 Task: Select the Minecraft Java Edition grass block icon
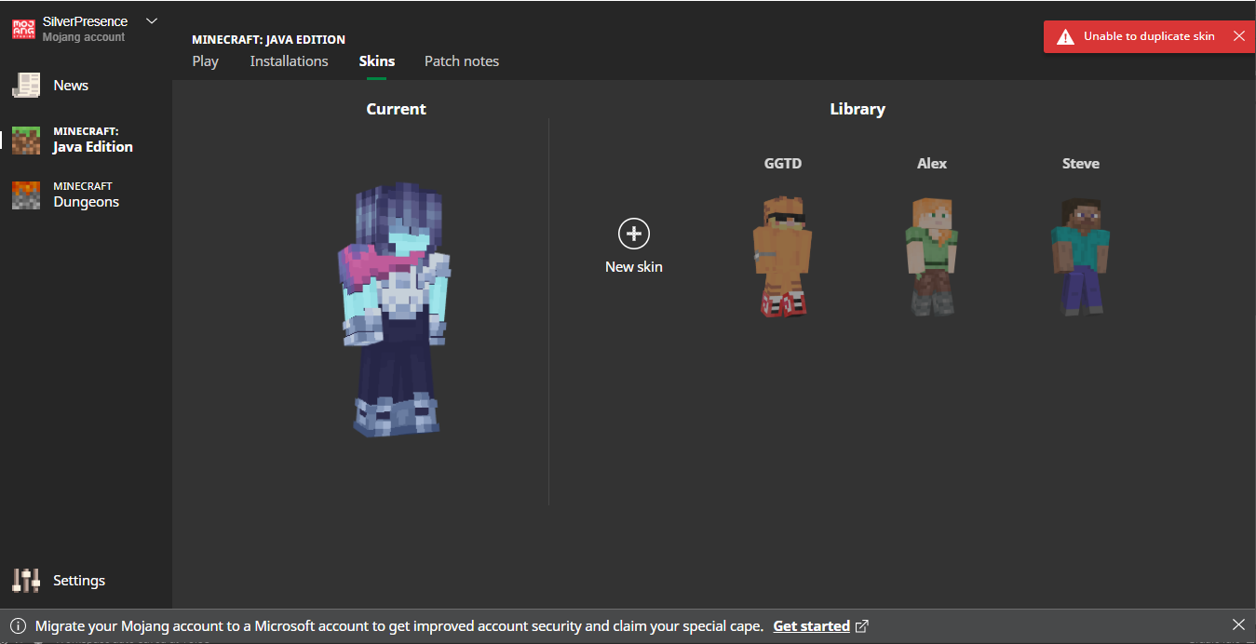click(x=26, y=140)
